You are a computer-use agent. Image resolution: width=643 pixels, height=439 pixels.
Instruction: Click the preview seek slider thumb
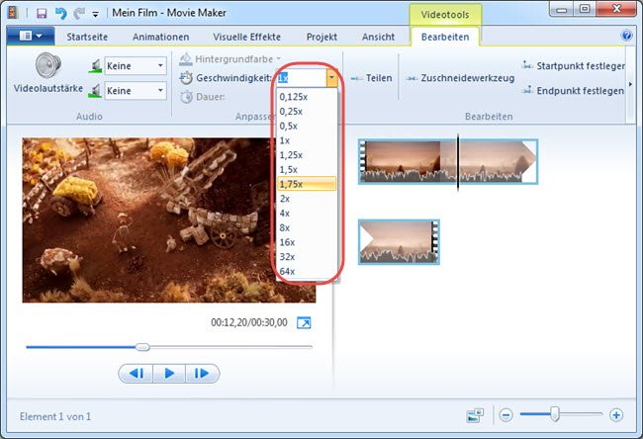pos(142,347)
